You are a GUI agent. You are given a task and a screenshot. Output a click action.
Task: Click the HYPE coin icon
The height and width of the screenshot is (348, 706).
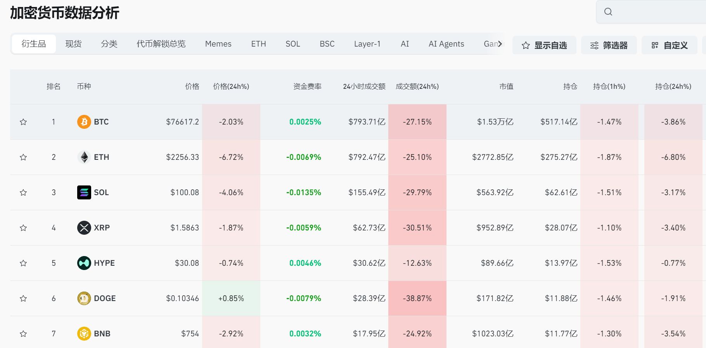tap(84, 263)
